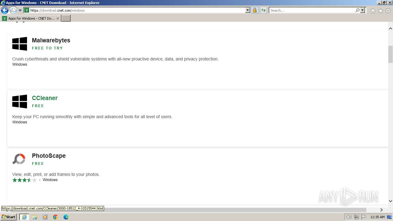Click page scroll up arrow
Image resolution: width=393 pixels, height=221 pixels.
pyautogui.click(x=391, y=29)
